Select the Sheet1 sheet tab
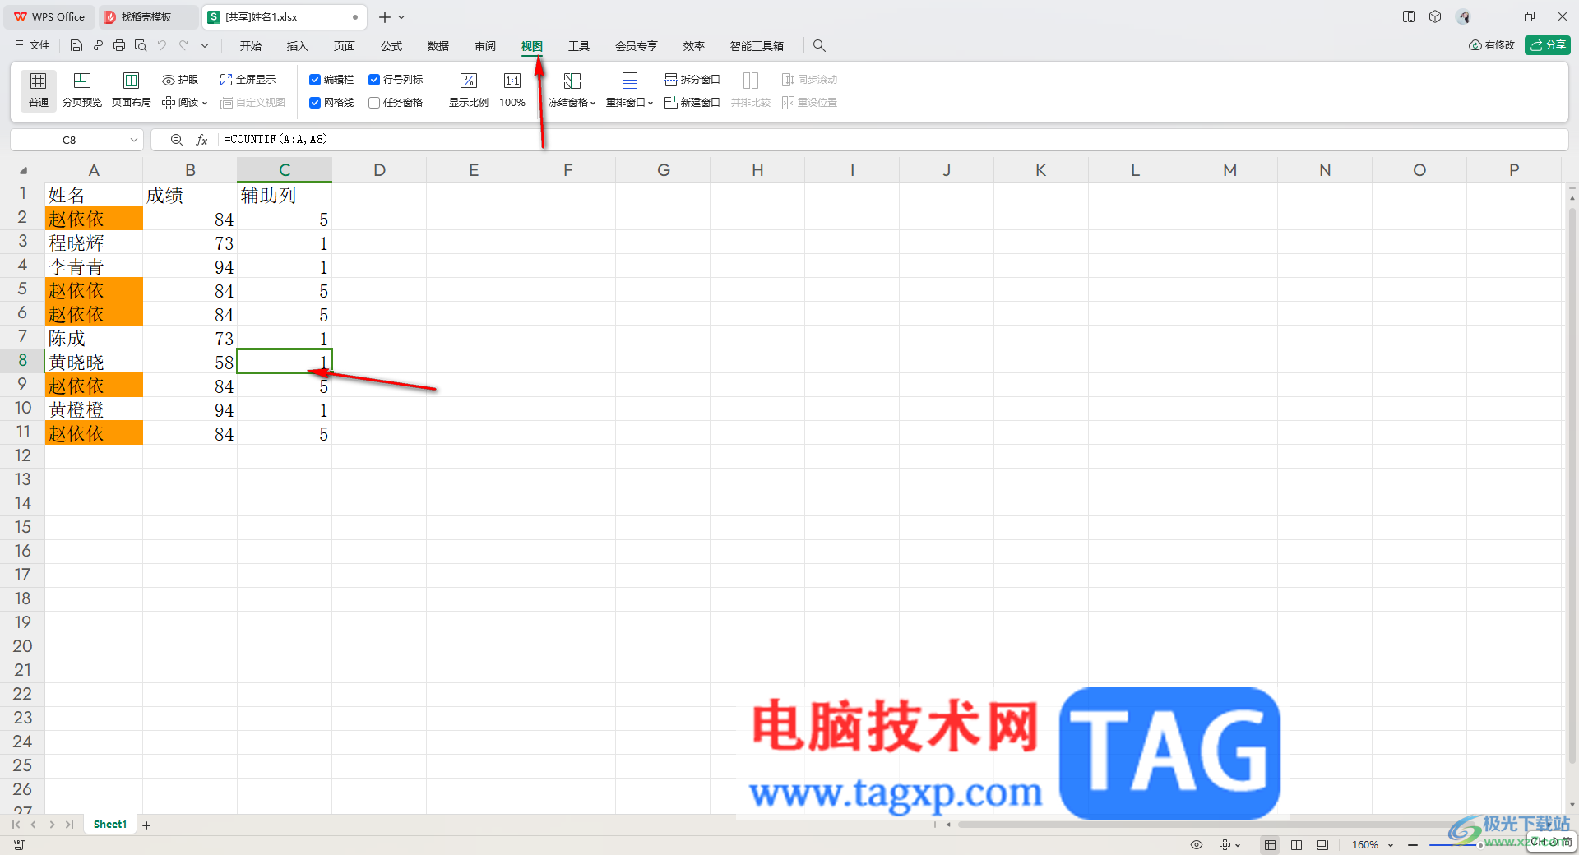The height and width of the screenshot is (855, 1579). [110, 825]
